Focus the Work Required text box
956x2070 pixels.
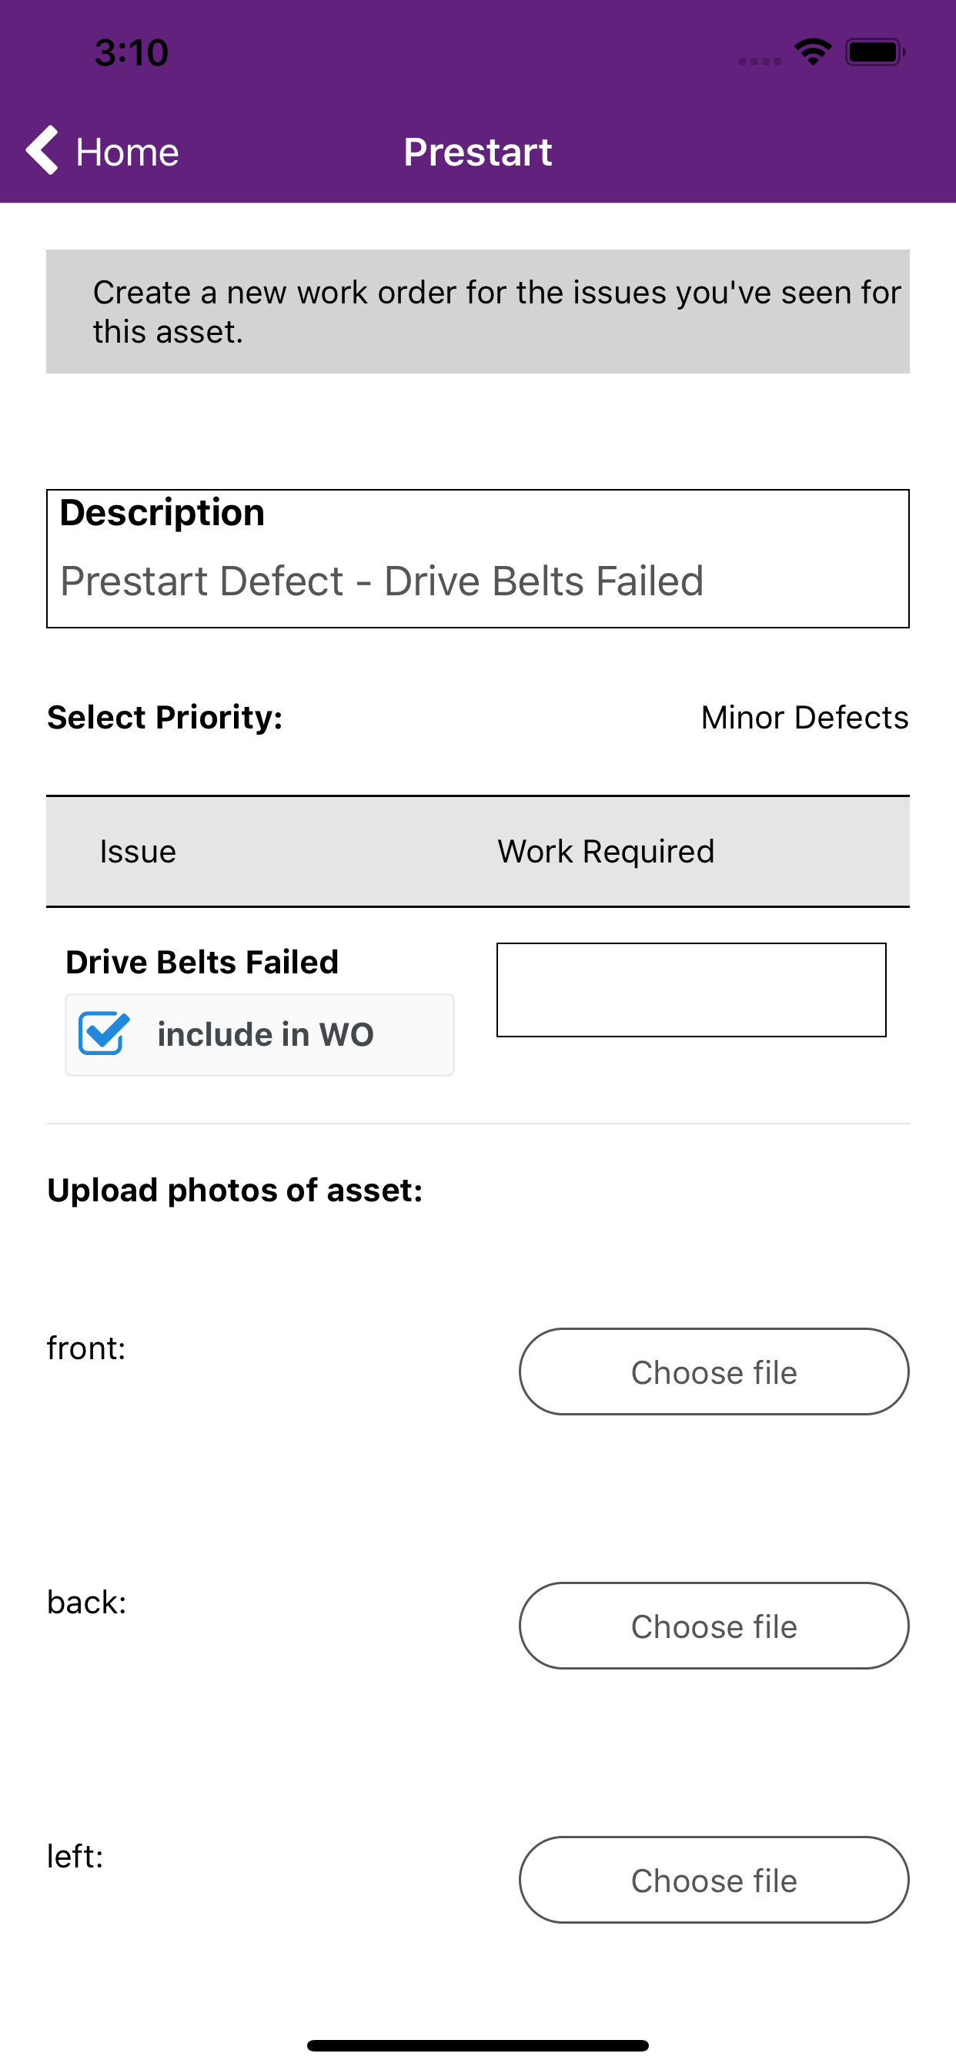(x=691, y=990)
